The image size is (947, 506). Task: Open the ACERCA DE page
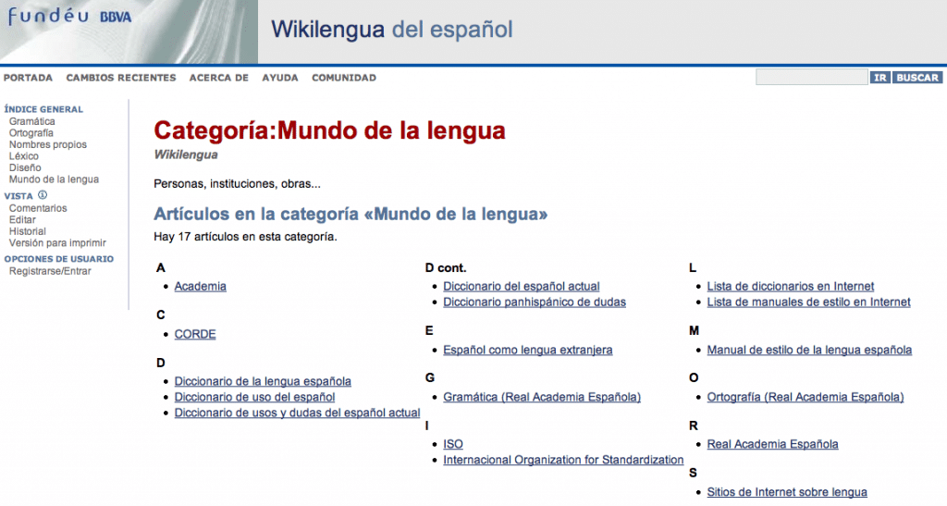click(x=218, y=78)
